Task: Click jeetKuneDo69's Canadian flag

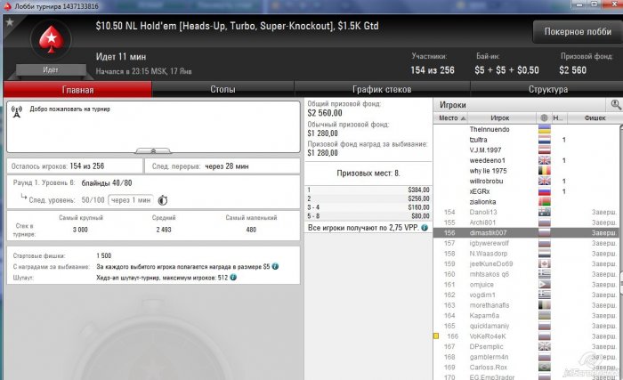Action: 545,263
